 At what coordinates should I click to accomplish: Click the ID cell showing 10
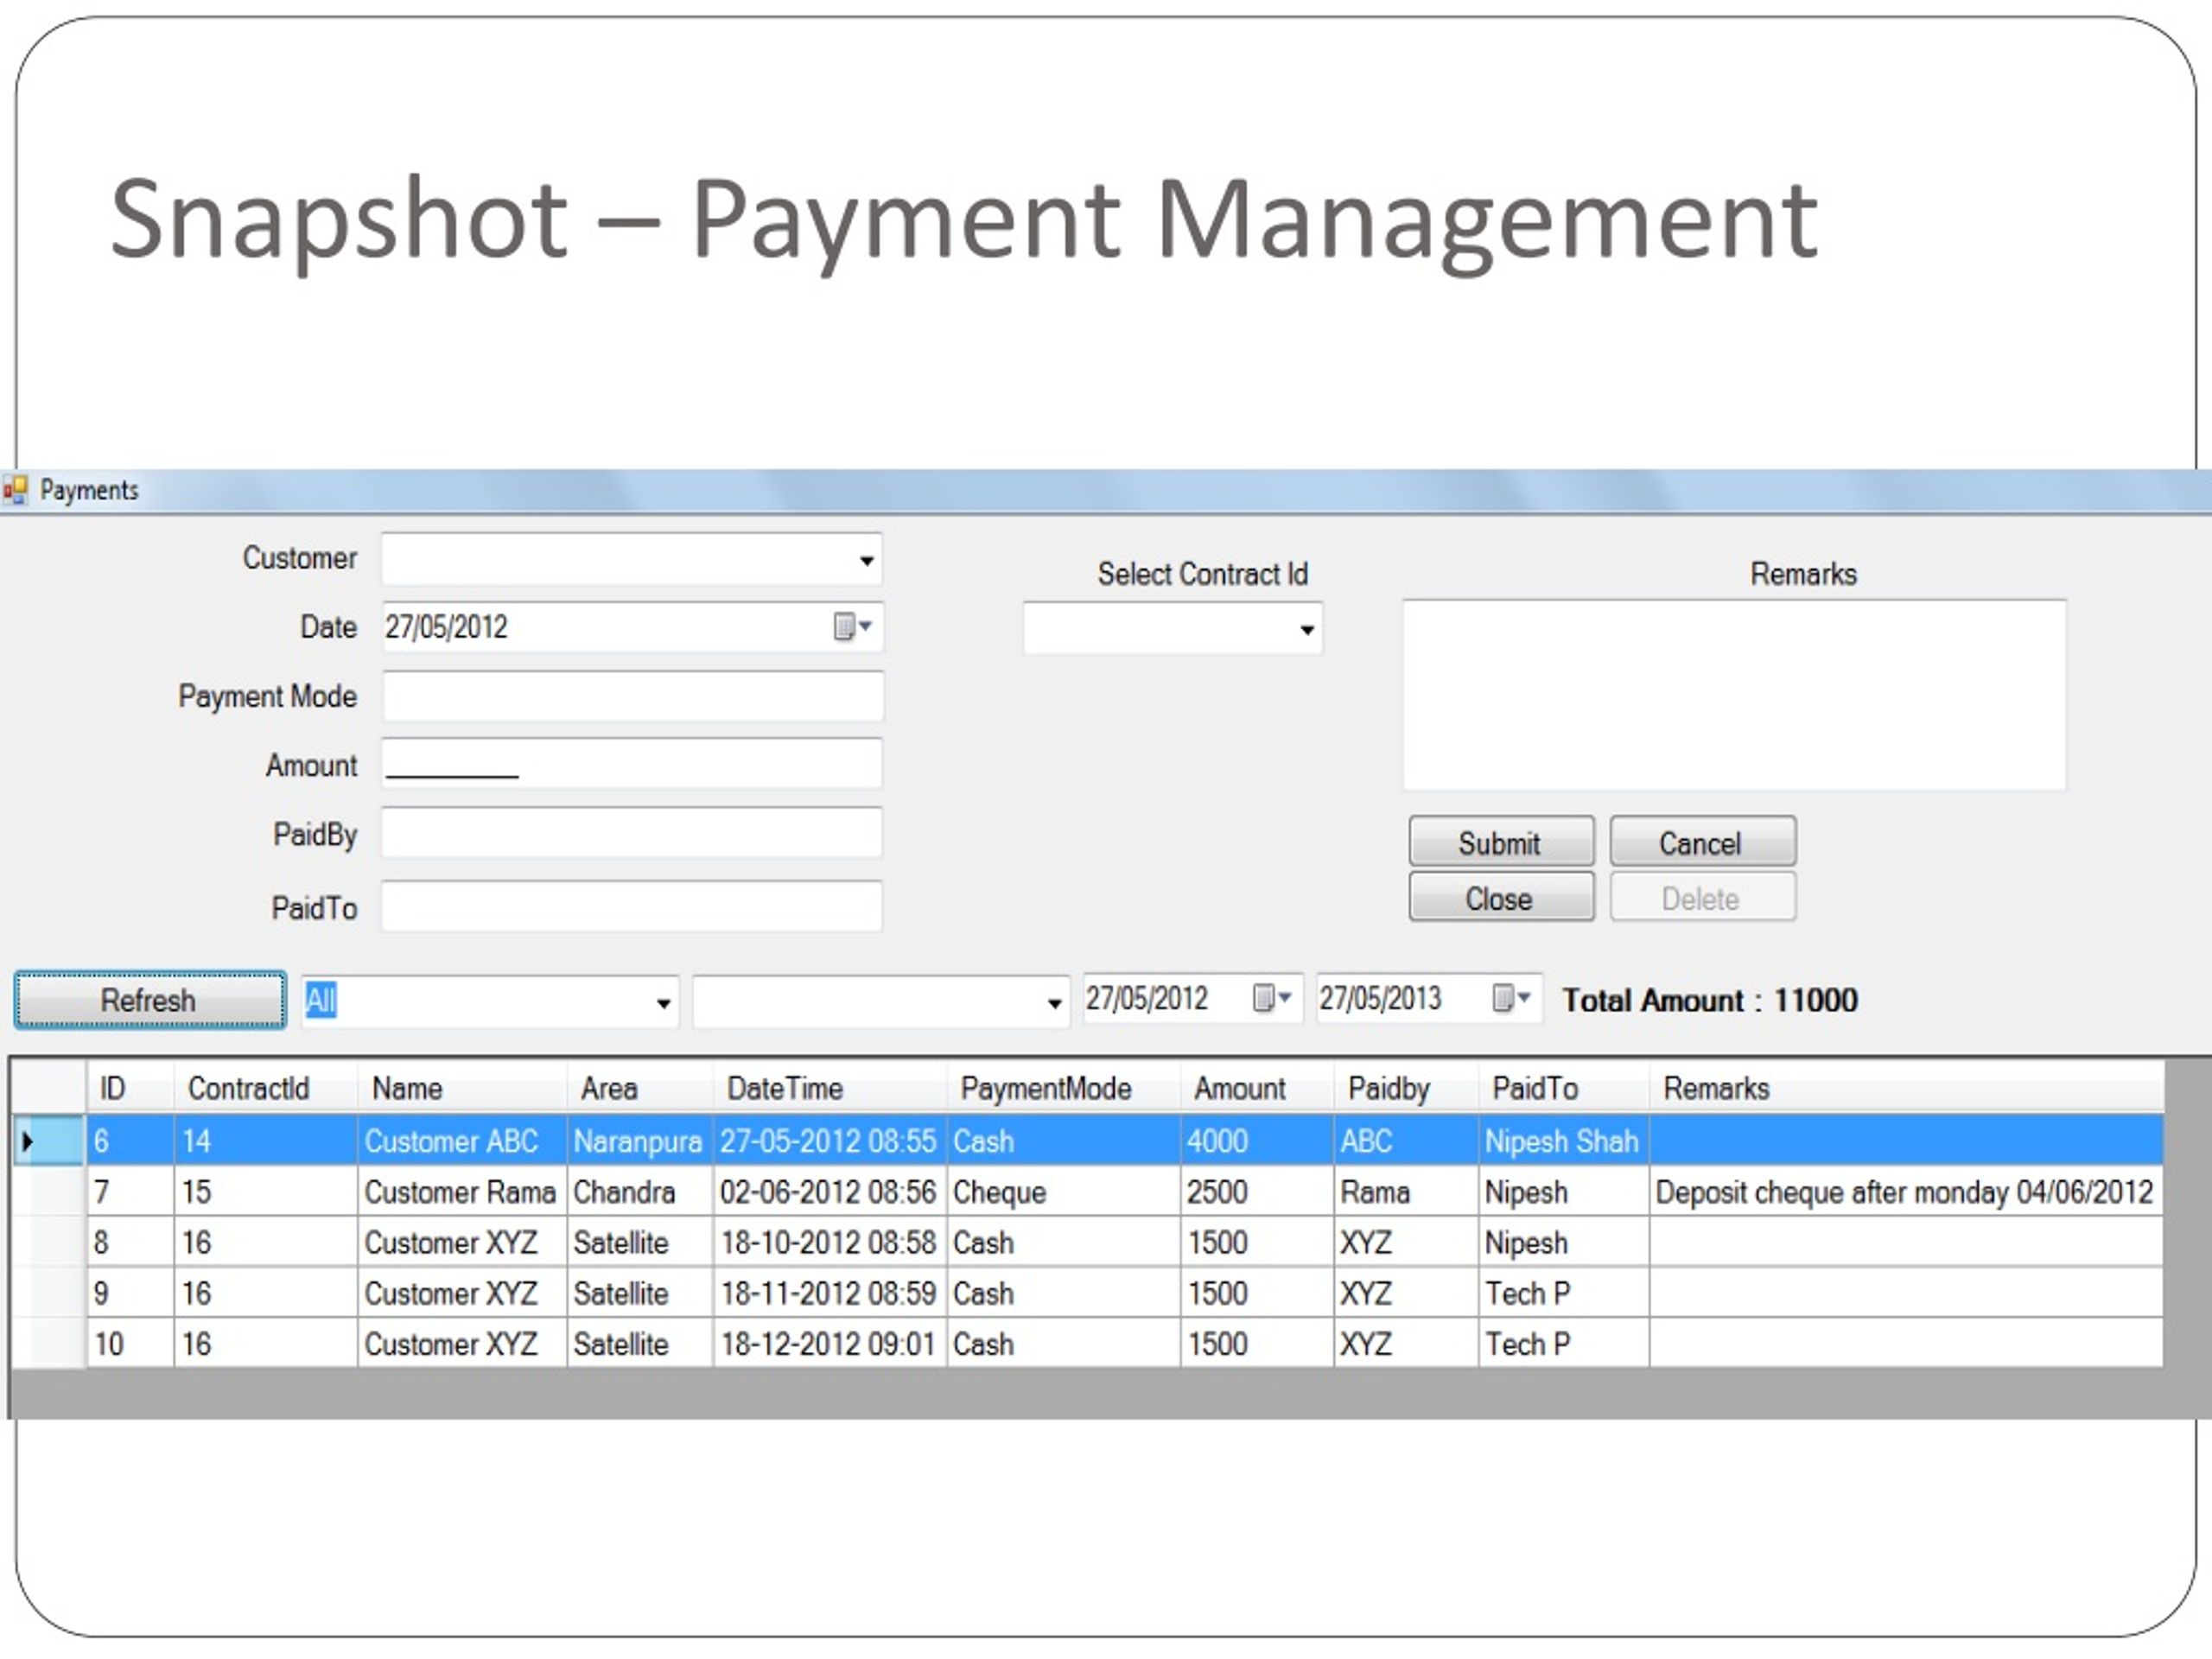click(130, 1343)
